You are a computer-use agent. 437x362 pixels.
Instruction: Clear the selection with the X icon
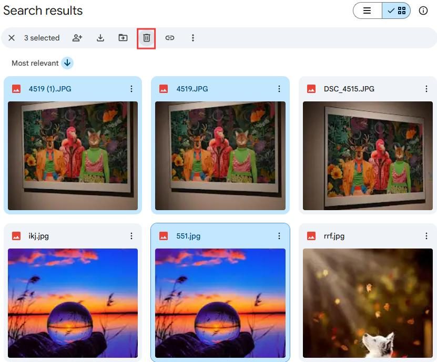(x=12, y=38)
